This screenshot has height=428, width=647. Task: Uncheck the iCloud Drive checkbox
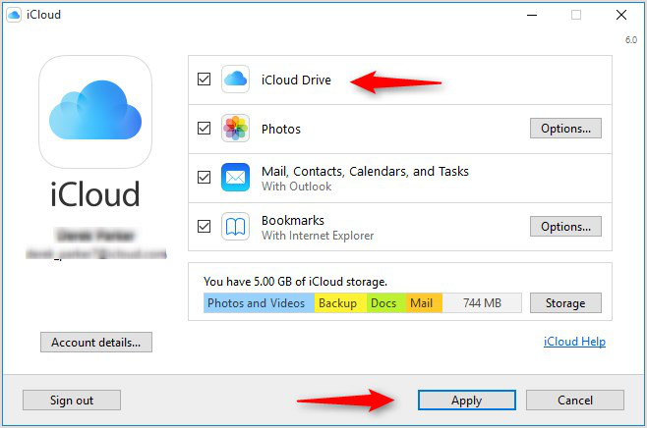(x=204, y=79)
